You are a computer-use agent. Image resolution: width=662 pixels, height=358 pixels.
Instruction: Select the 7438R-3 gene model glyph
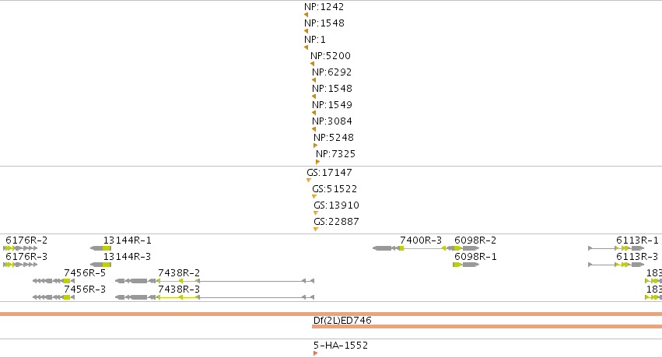pos(215,297)
